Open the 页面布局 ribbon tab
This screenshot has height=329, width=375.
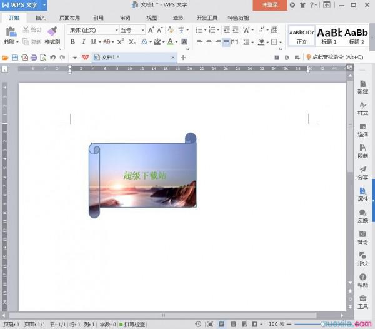pyautogui.click(x=69, y=18)
